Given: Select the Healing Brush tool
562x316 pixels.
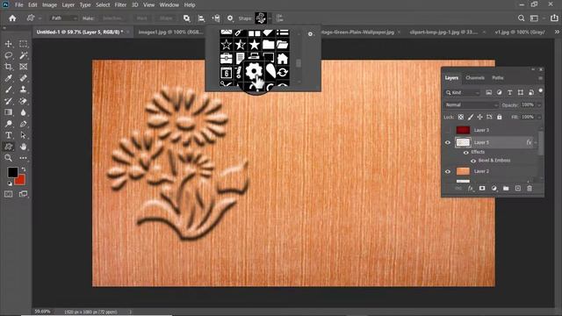Looking at the screenshot, I should click(x=24, y=78).
